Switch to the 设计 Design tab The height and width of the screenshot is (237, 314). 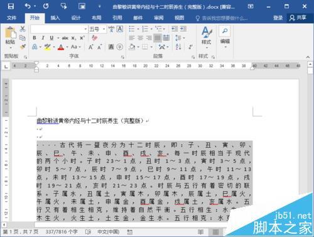point(76,18)
